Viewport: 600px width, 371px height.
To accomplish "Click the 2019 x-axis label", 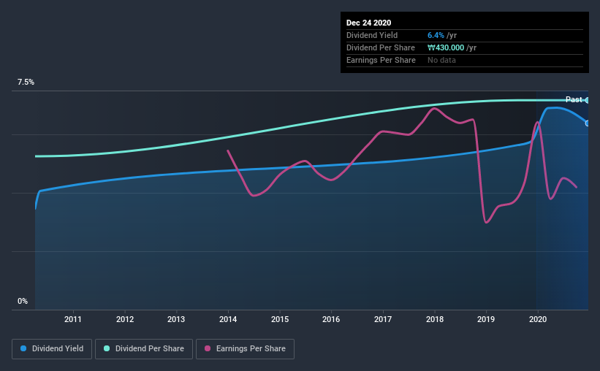I will pyautogui.click(x=486, y=319).
